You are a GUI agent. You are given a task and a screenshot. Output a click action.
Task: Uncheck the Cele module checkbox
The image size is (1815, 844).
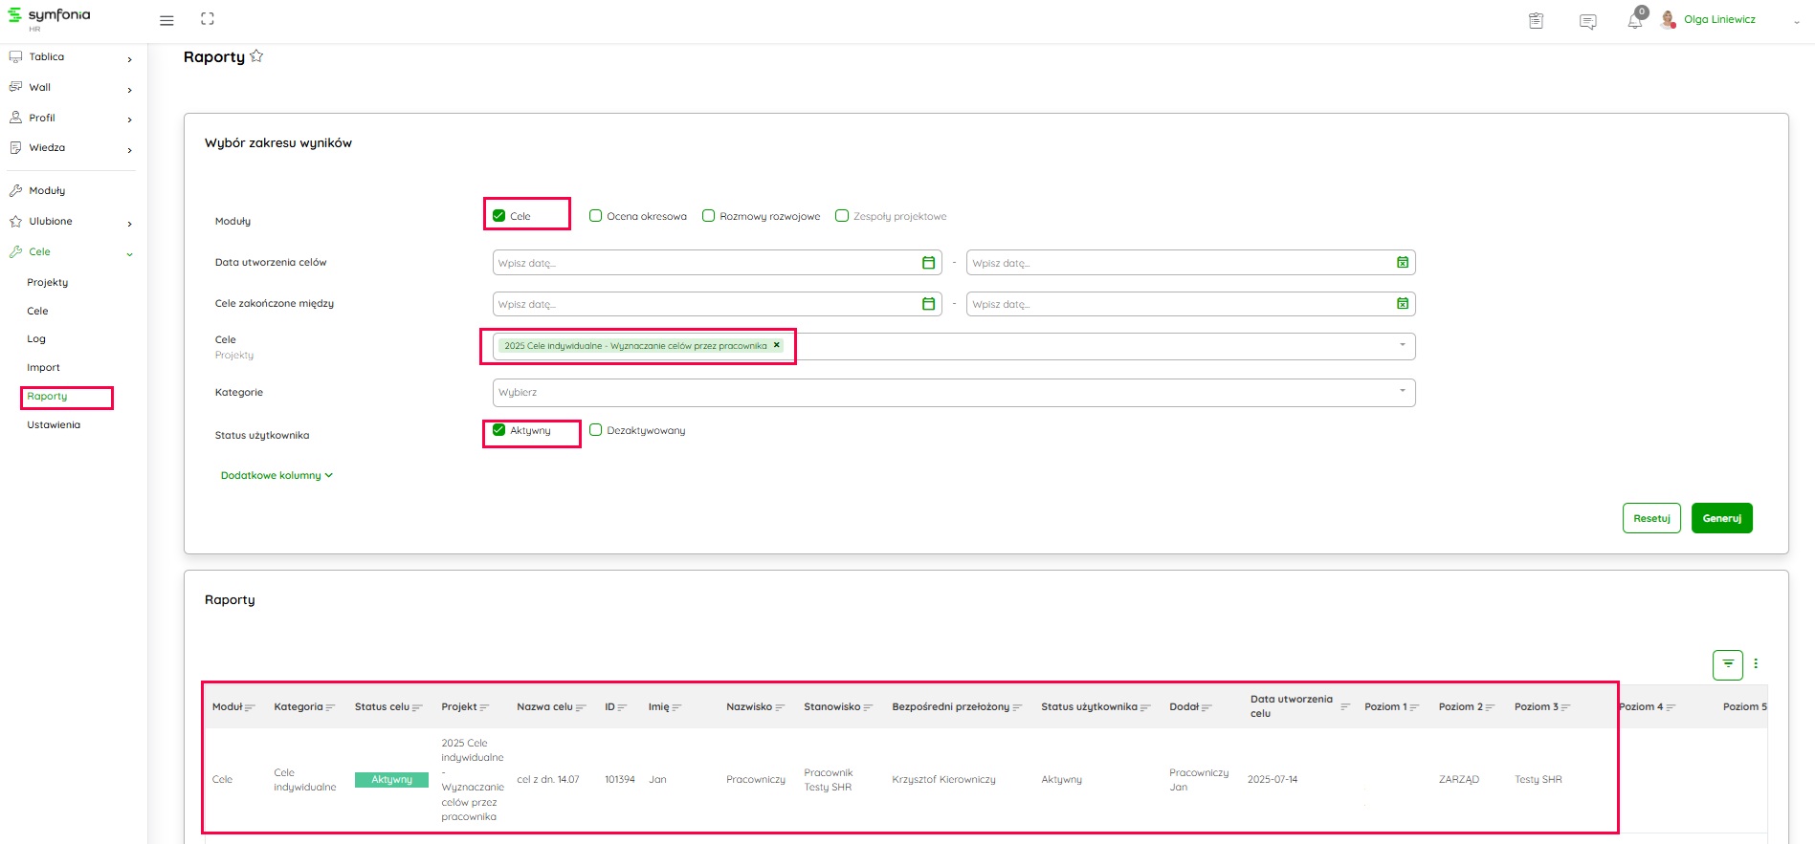(498, 216)
